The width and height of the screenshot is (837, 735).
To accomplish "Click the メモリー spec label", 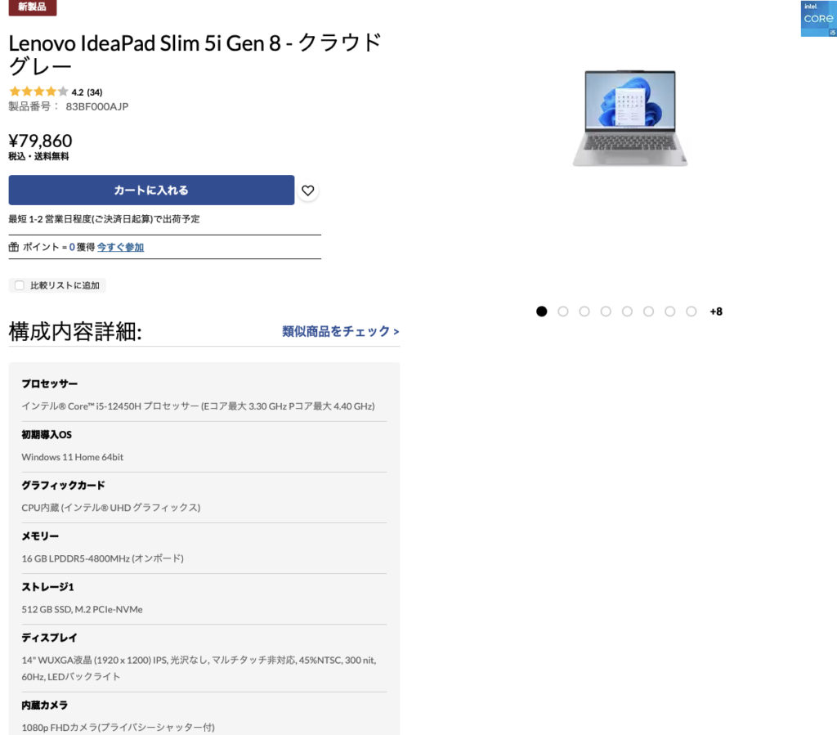I will coord(40,536).
